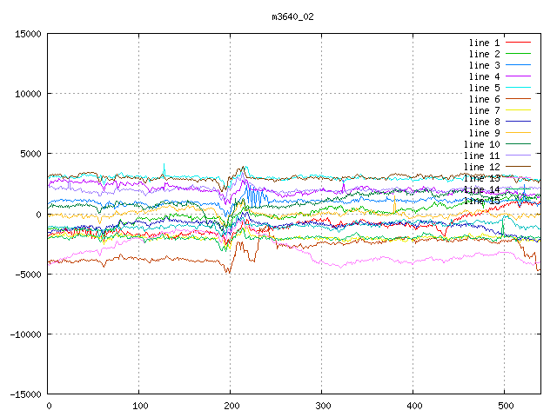Click the -10000 y-axis tick label
The height and width of the screenshot is (417, 557).
click(x=22, y=334)
